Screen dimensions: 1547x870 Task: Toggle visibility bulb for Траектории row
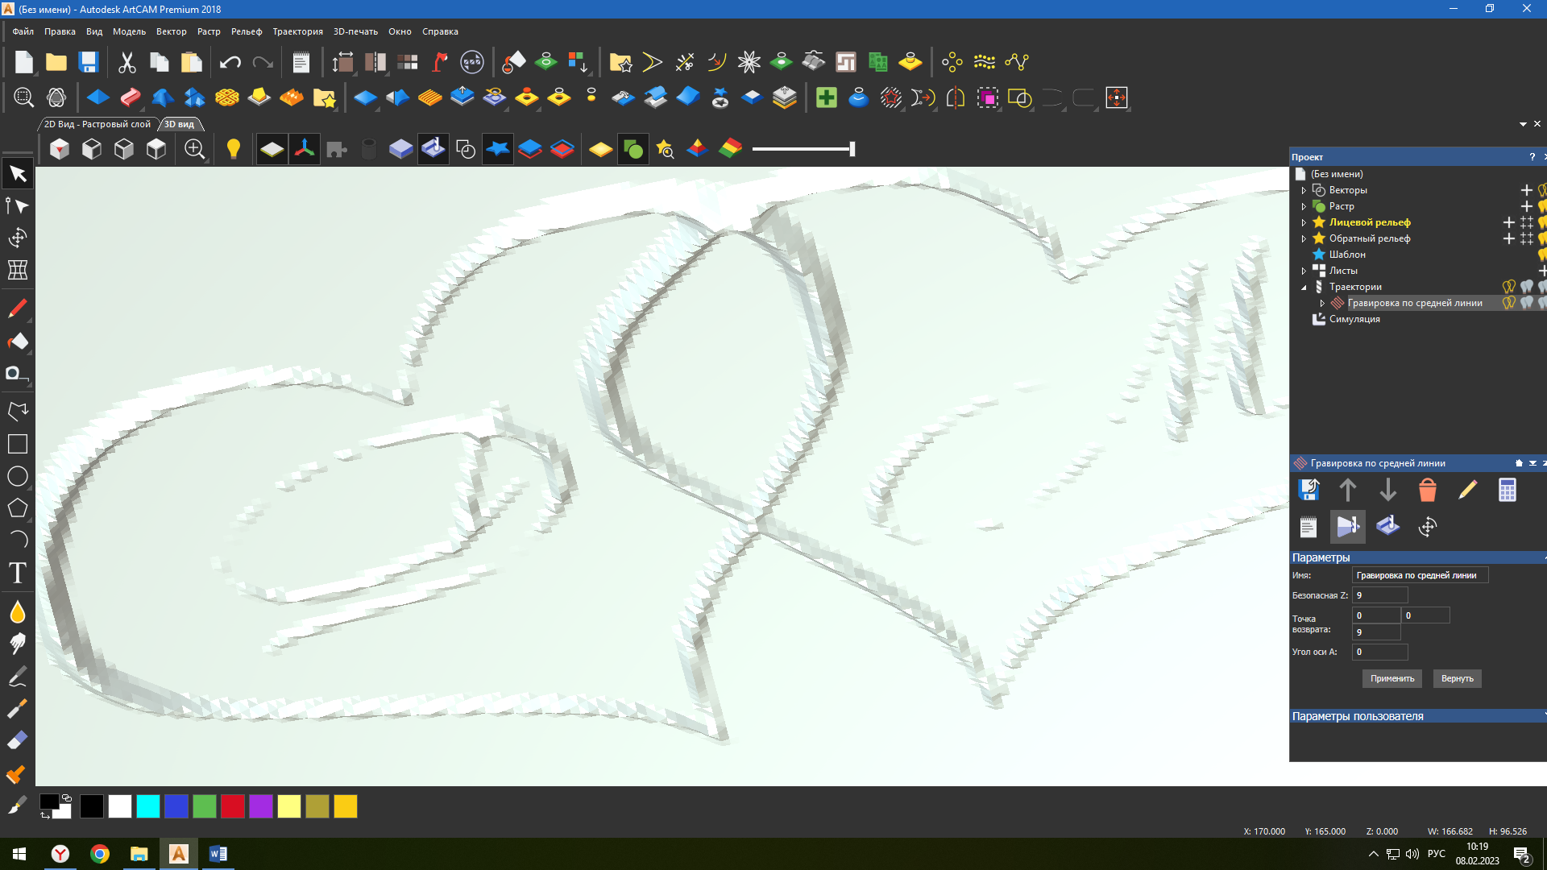(x=1509, y=287)
